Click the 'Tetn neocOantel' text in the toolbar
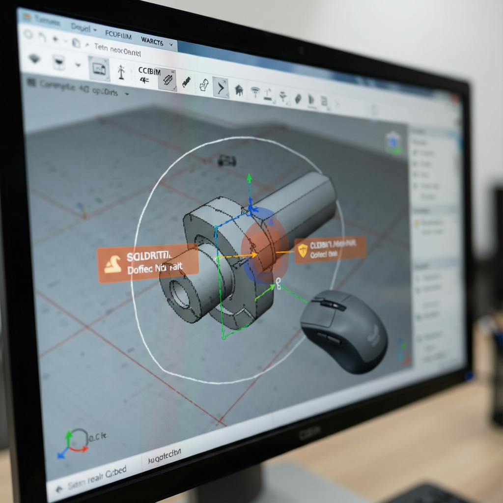This screenshot has width=503, height=503. [x=117, y=50]
